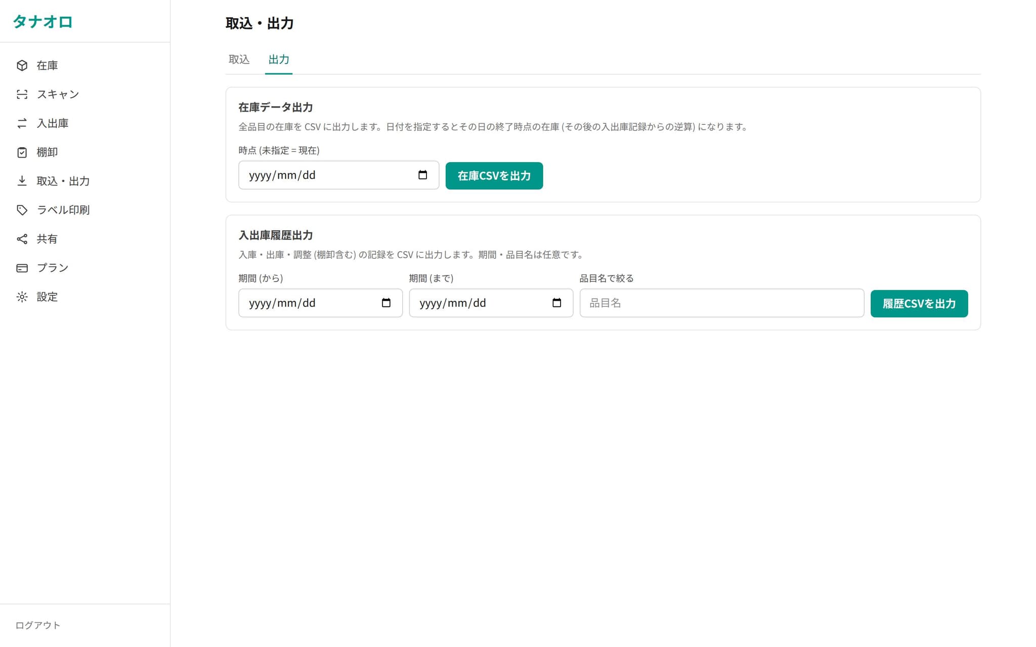Click the 入出庫履歴出力 heading
The height and width of the screenshot is (647, 1036).
point(276,235)
